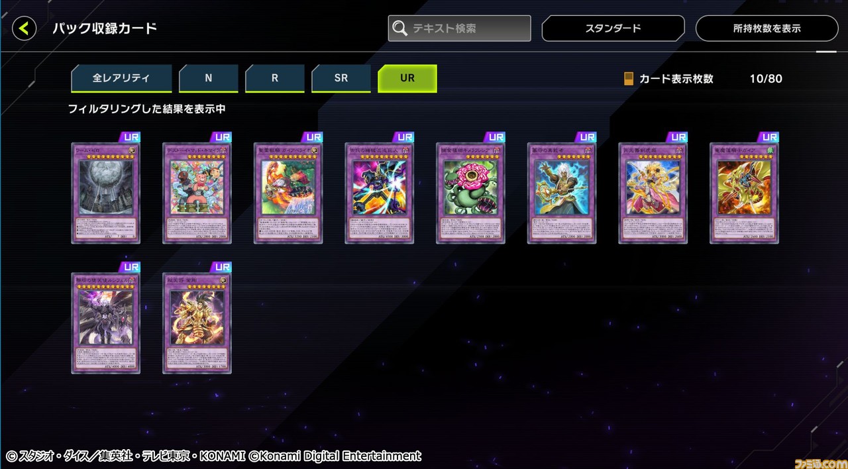Viewport: 848px width, 469px height.
Task: Go back using the yellow arrow icon
Action: [x=25, y=28]
